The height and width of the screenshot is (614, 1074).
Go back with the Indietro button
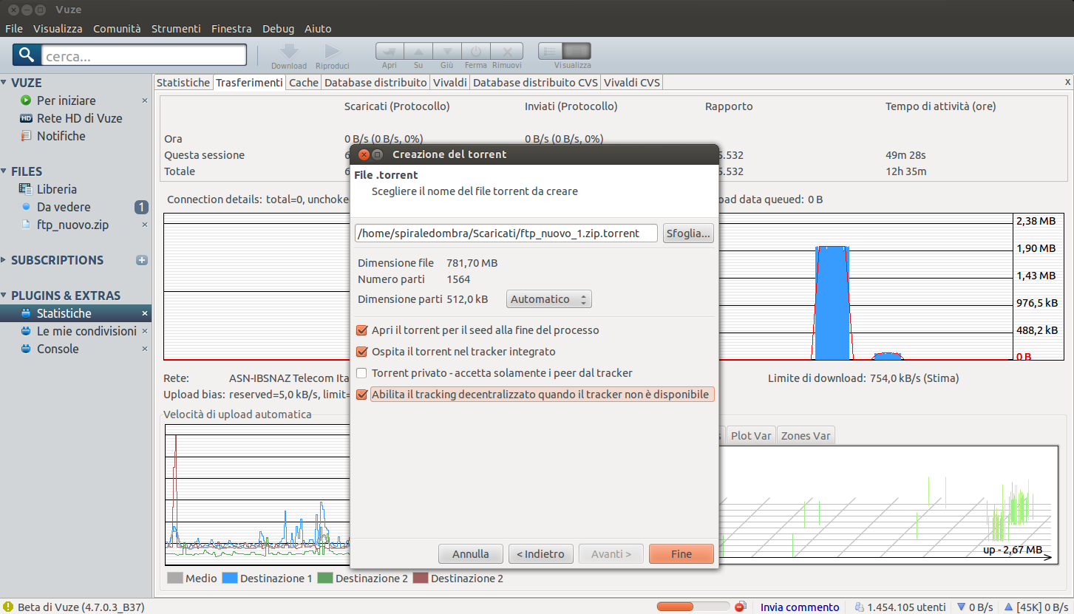(540, 554)
